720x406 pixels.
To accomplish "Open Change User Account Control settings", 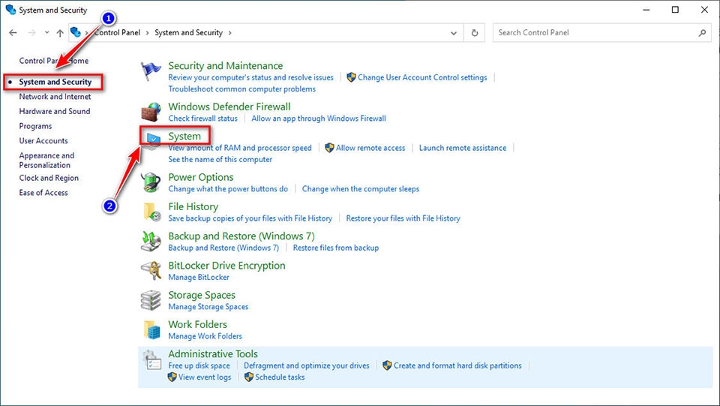I will coord(422,77).
